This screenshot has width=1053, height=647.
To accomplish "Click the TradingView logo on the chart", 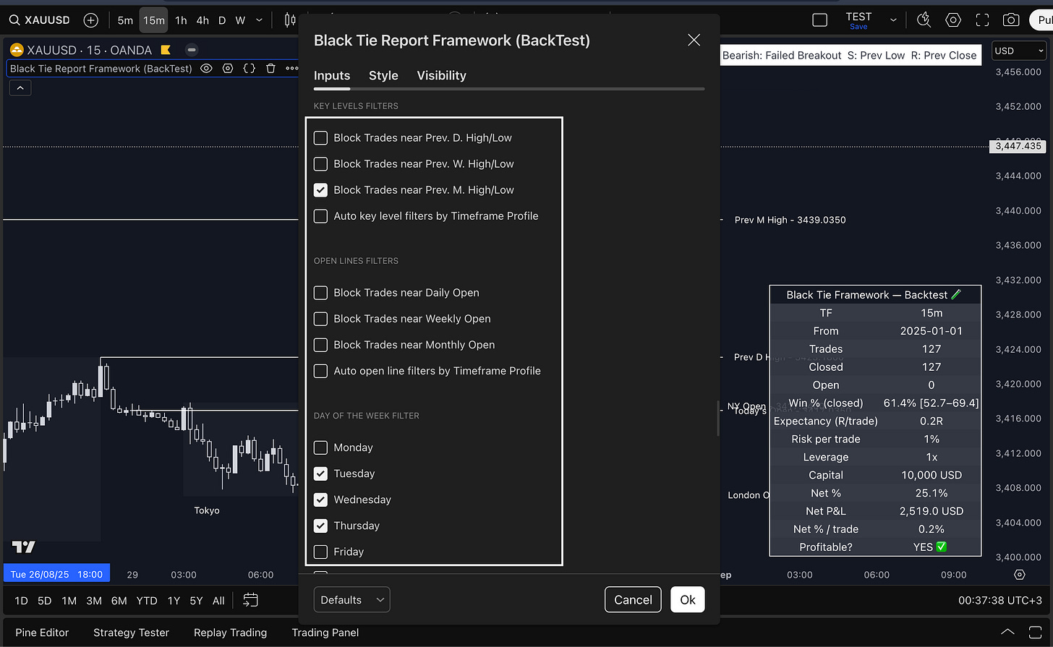I will (x=24, y=547).
